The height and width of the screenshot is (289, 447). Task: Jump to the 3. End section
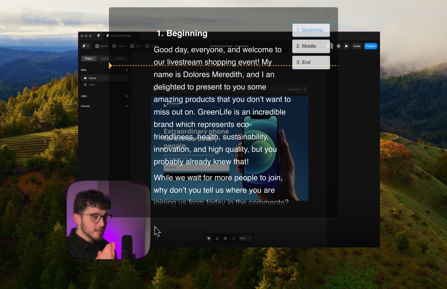click(x=311, y=62)
